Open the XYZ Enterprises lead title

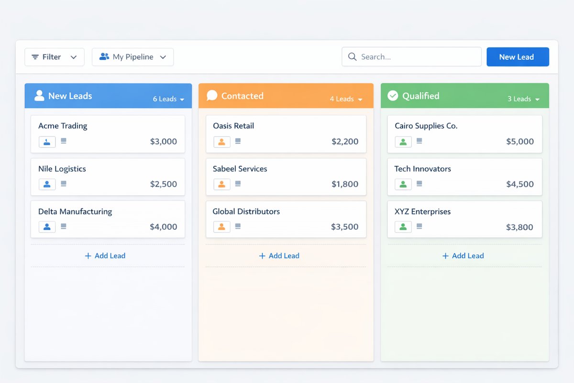[423, 212]
